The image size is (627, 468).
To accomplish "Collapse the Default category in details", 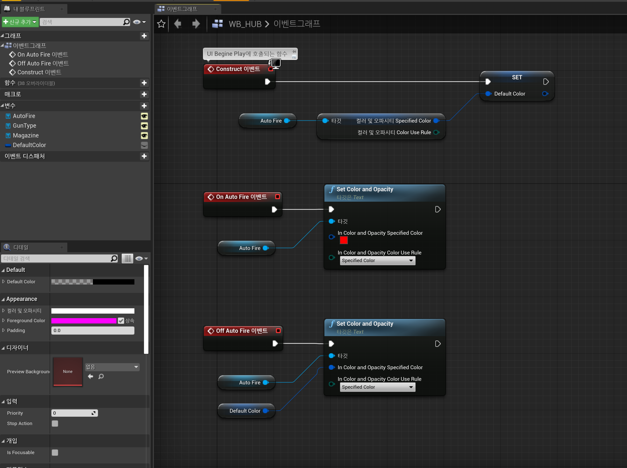I will 3,270.
